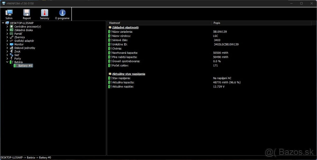
Task: Expand the Grafický adaptér node
Action: (x=7, y=41)
